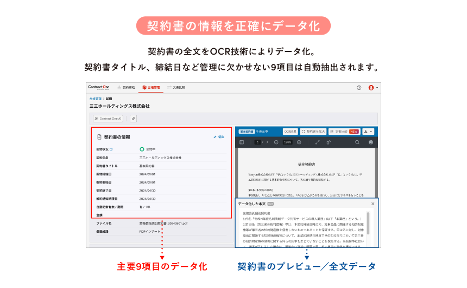Image resolution: width=467 pixels, height=288 pixels.
Task: Click the 128% zoom level box
Action: pos(287,142)
